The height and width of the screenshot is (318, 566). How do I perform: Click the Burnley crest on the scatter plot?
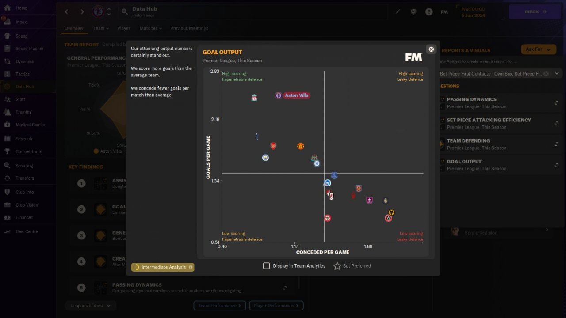click(370, 201)
